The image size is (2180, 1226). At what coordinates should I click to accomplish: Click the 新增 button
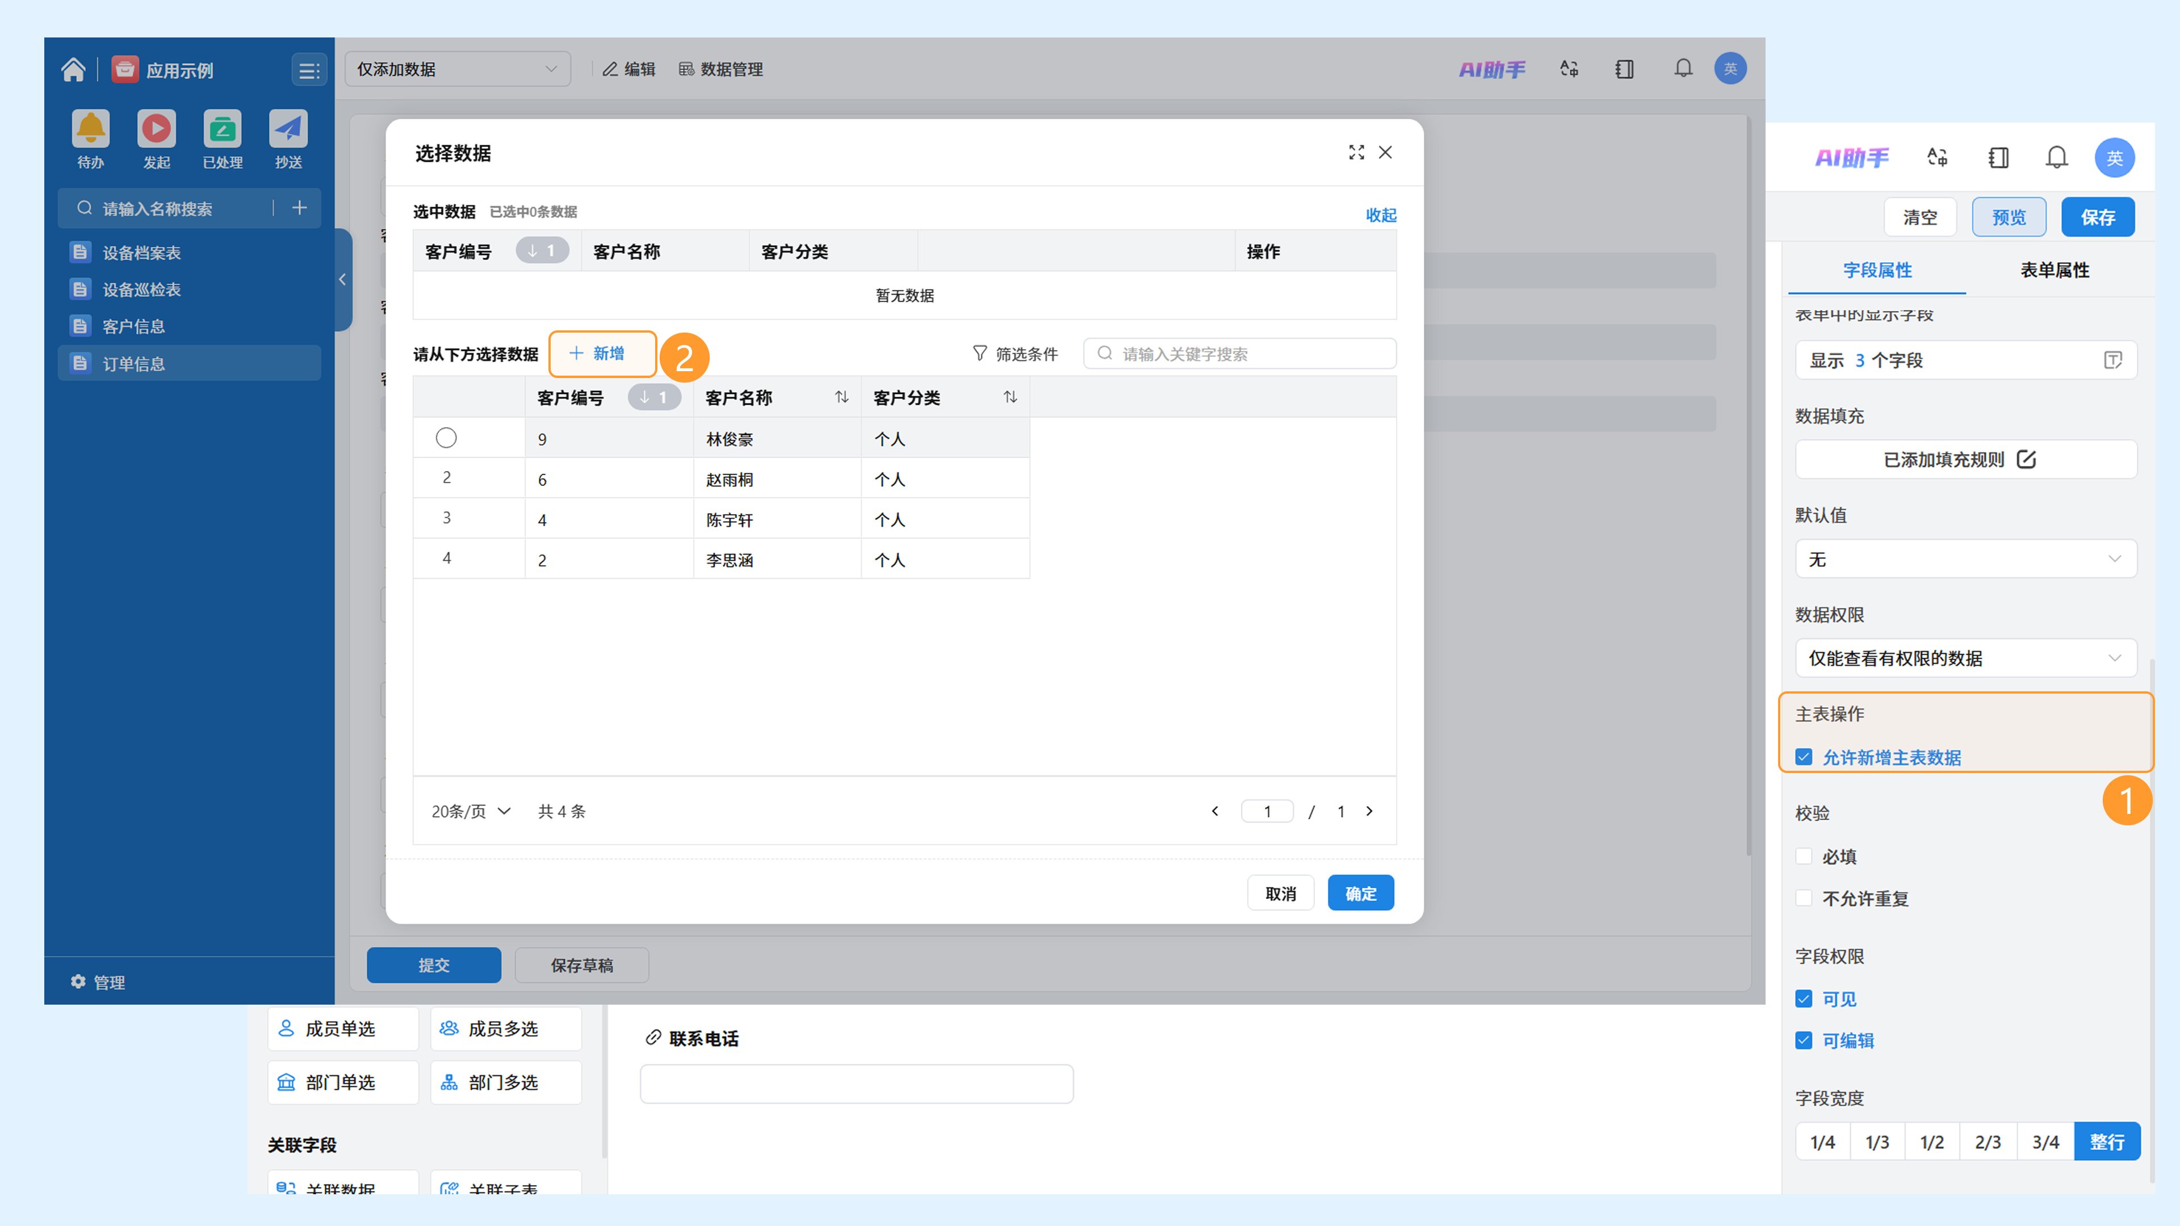coord(602,354)
